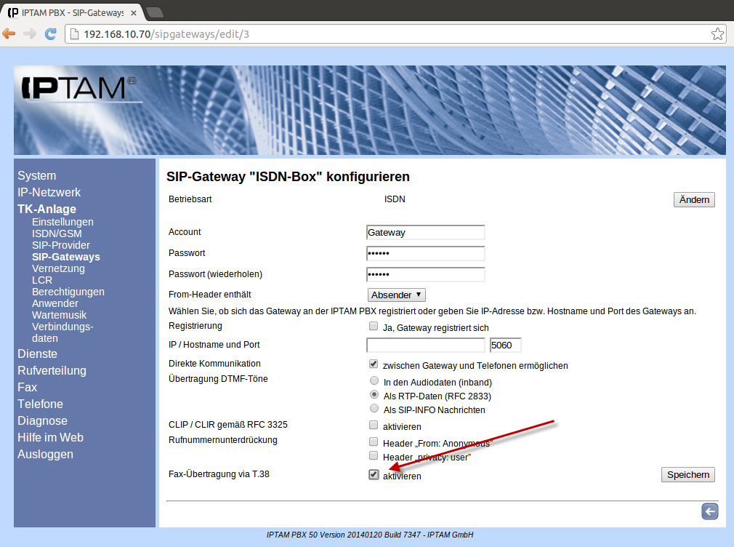This screenshot has width=734, height=547.
Task: Click the Speichern button
Action: click(x=687, y=474)
